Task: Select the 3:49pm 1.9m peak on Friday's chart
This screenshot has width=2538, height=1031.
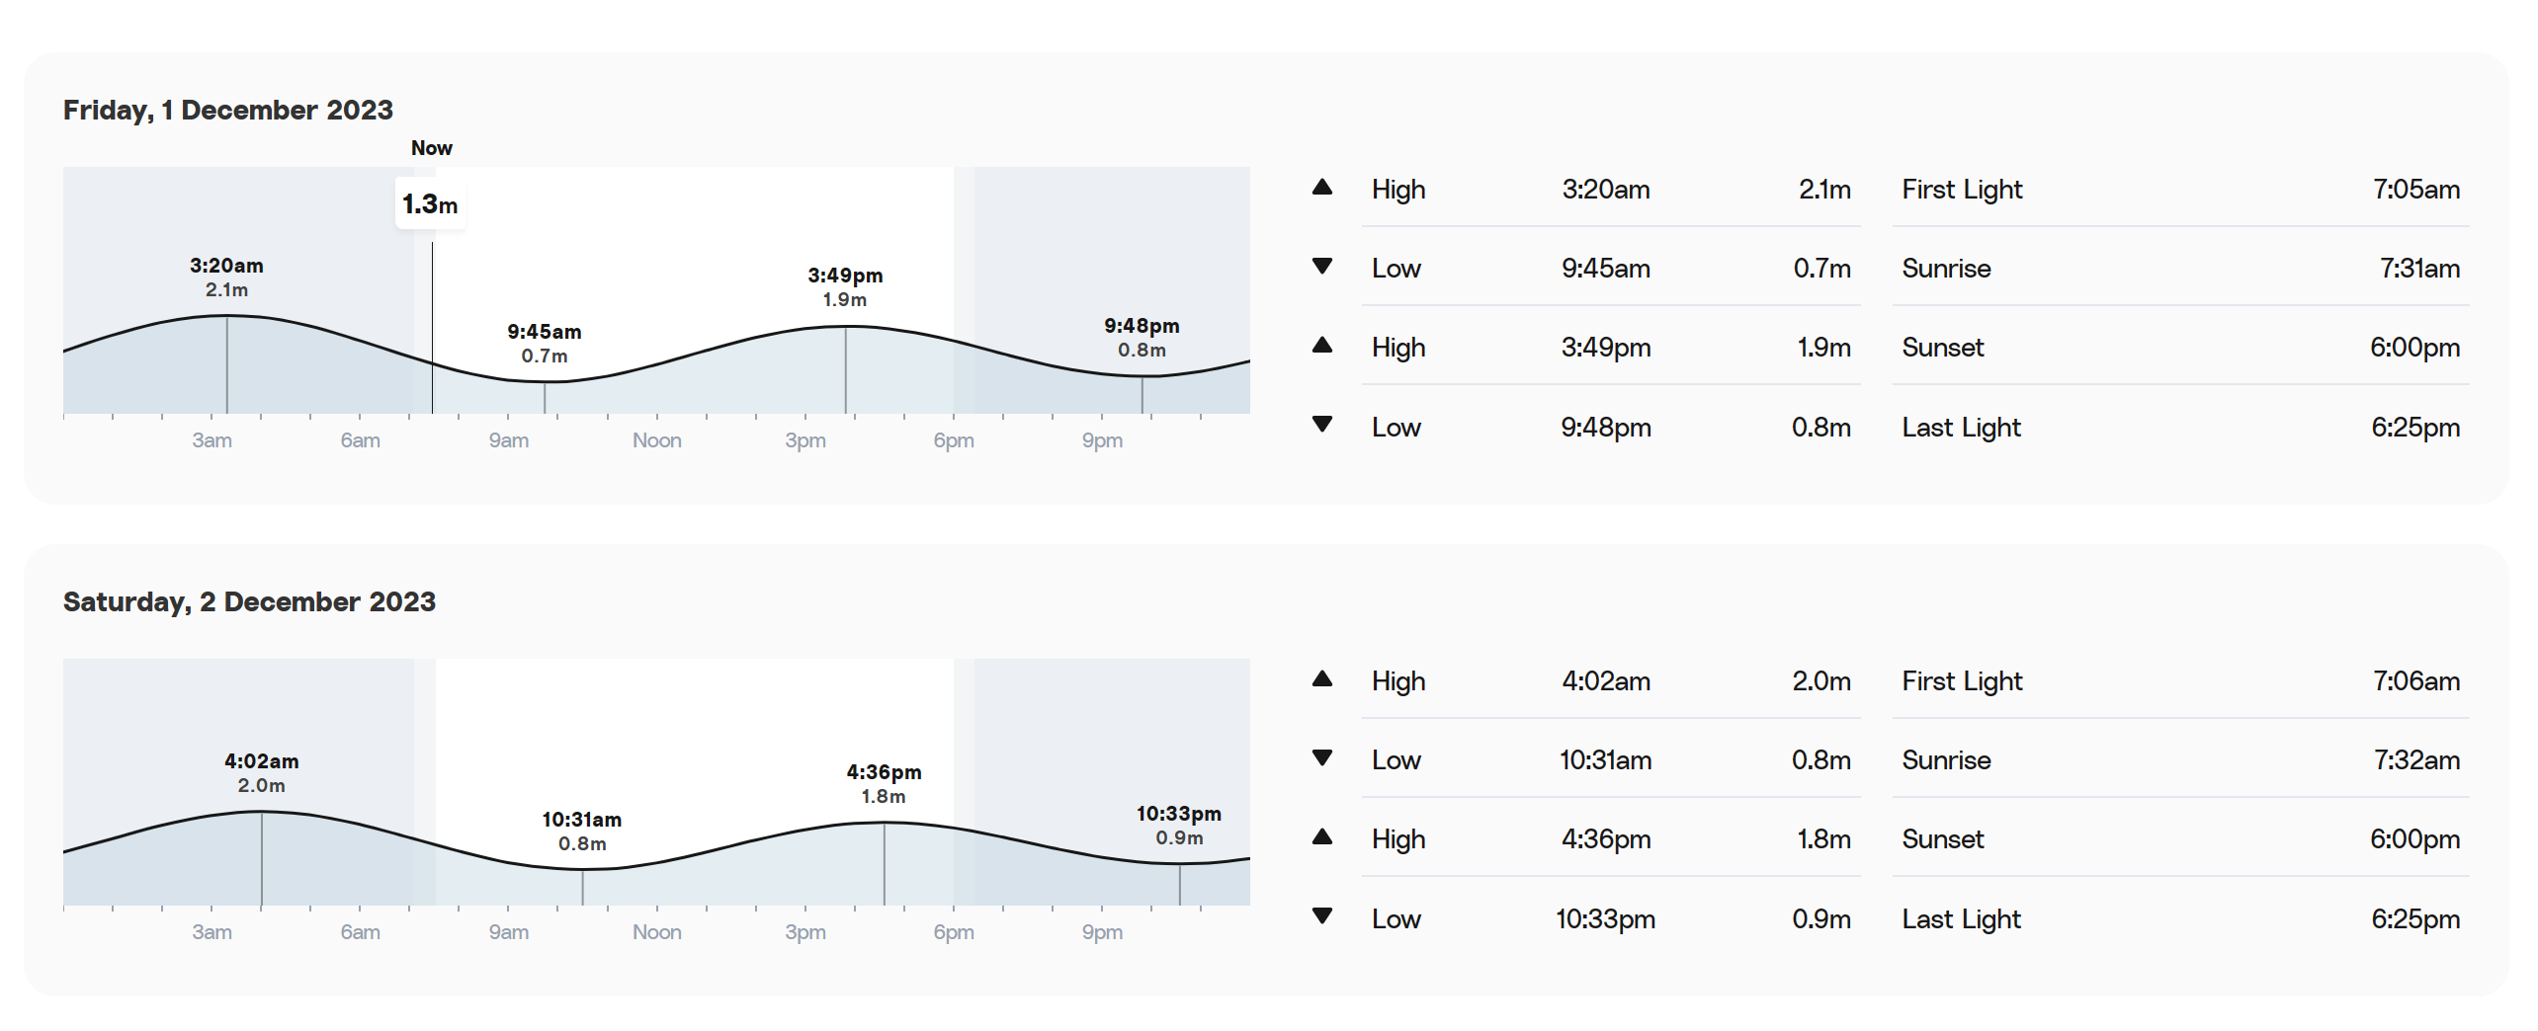Action: click(845, 287)
